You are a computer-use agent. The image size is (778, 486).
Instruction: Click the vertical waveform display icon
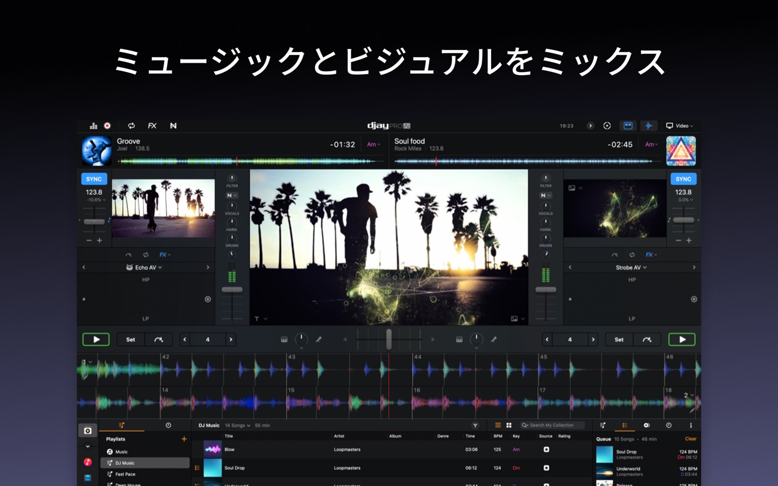[x=649, y=125]
